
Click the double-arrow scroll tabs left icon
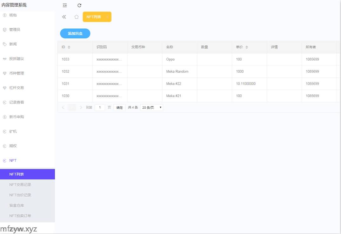coord(64,17)
